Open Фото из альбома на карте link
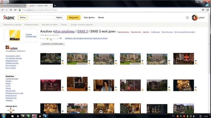211x118 pixels. 185,32
